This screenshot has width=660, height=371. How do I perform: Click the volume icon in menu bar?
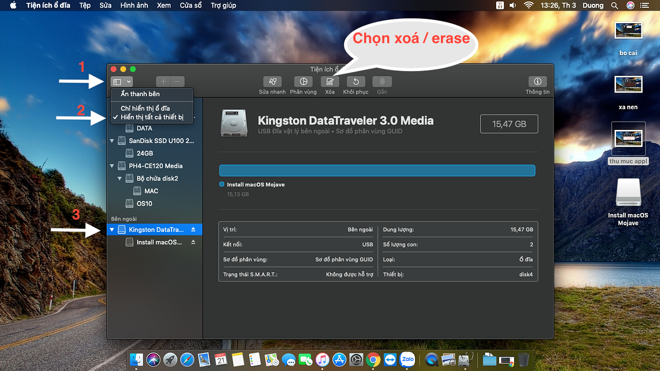[x=513, y=6]
